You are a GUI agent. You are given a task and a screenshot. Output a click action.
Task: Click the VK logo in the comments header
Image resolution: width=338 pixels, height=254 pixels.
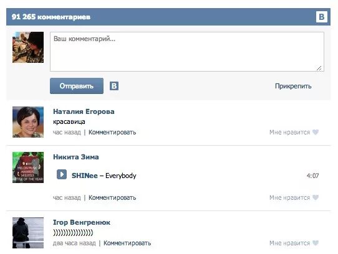coord(322,17)
